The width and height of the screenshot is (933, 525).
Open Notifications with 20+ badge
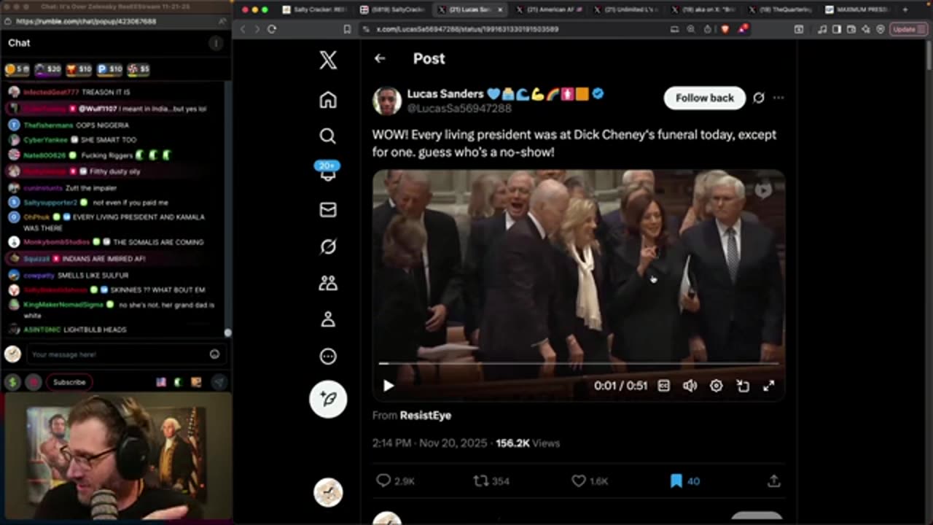[x=328, y=171]
